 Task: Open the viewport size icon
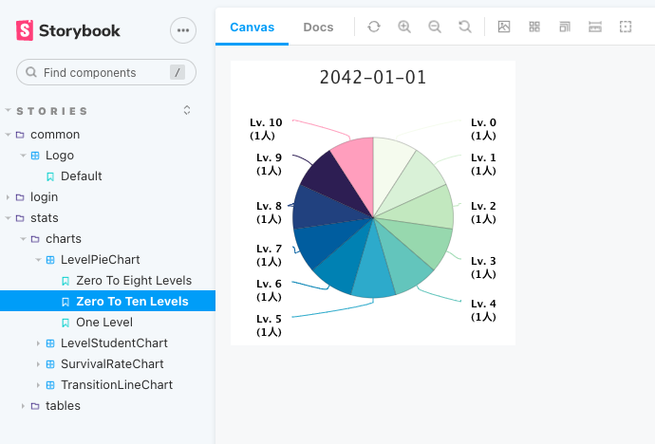click(565, 28)
